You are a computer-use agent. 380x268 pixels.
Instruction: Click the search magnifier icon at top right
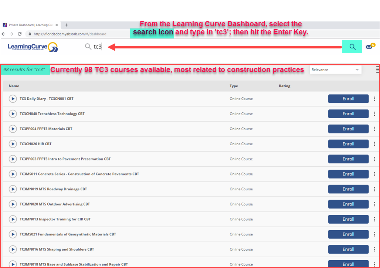click(x=352, y=47)
